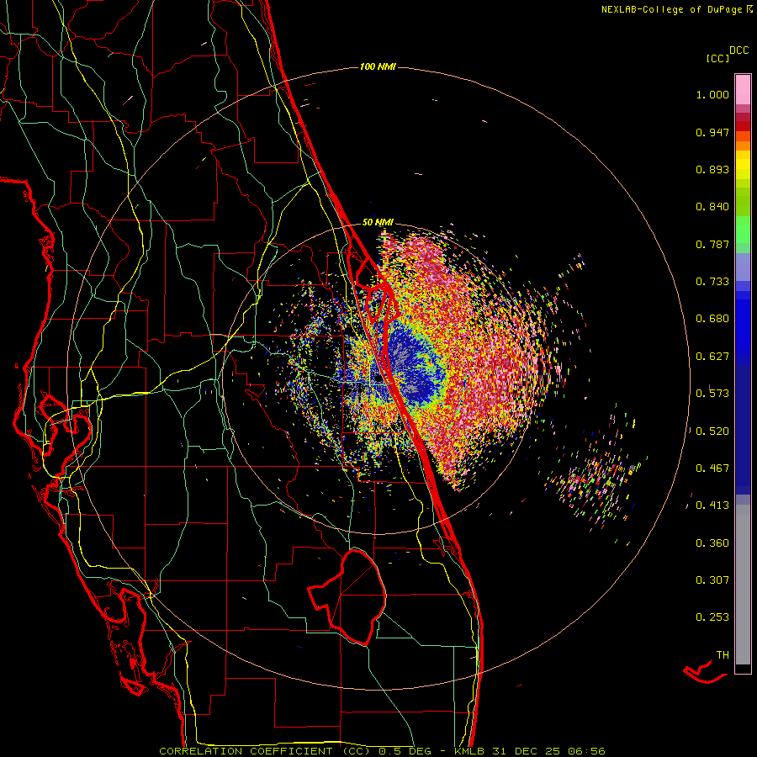Select the 0.733 legend value

point(712,282)
